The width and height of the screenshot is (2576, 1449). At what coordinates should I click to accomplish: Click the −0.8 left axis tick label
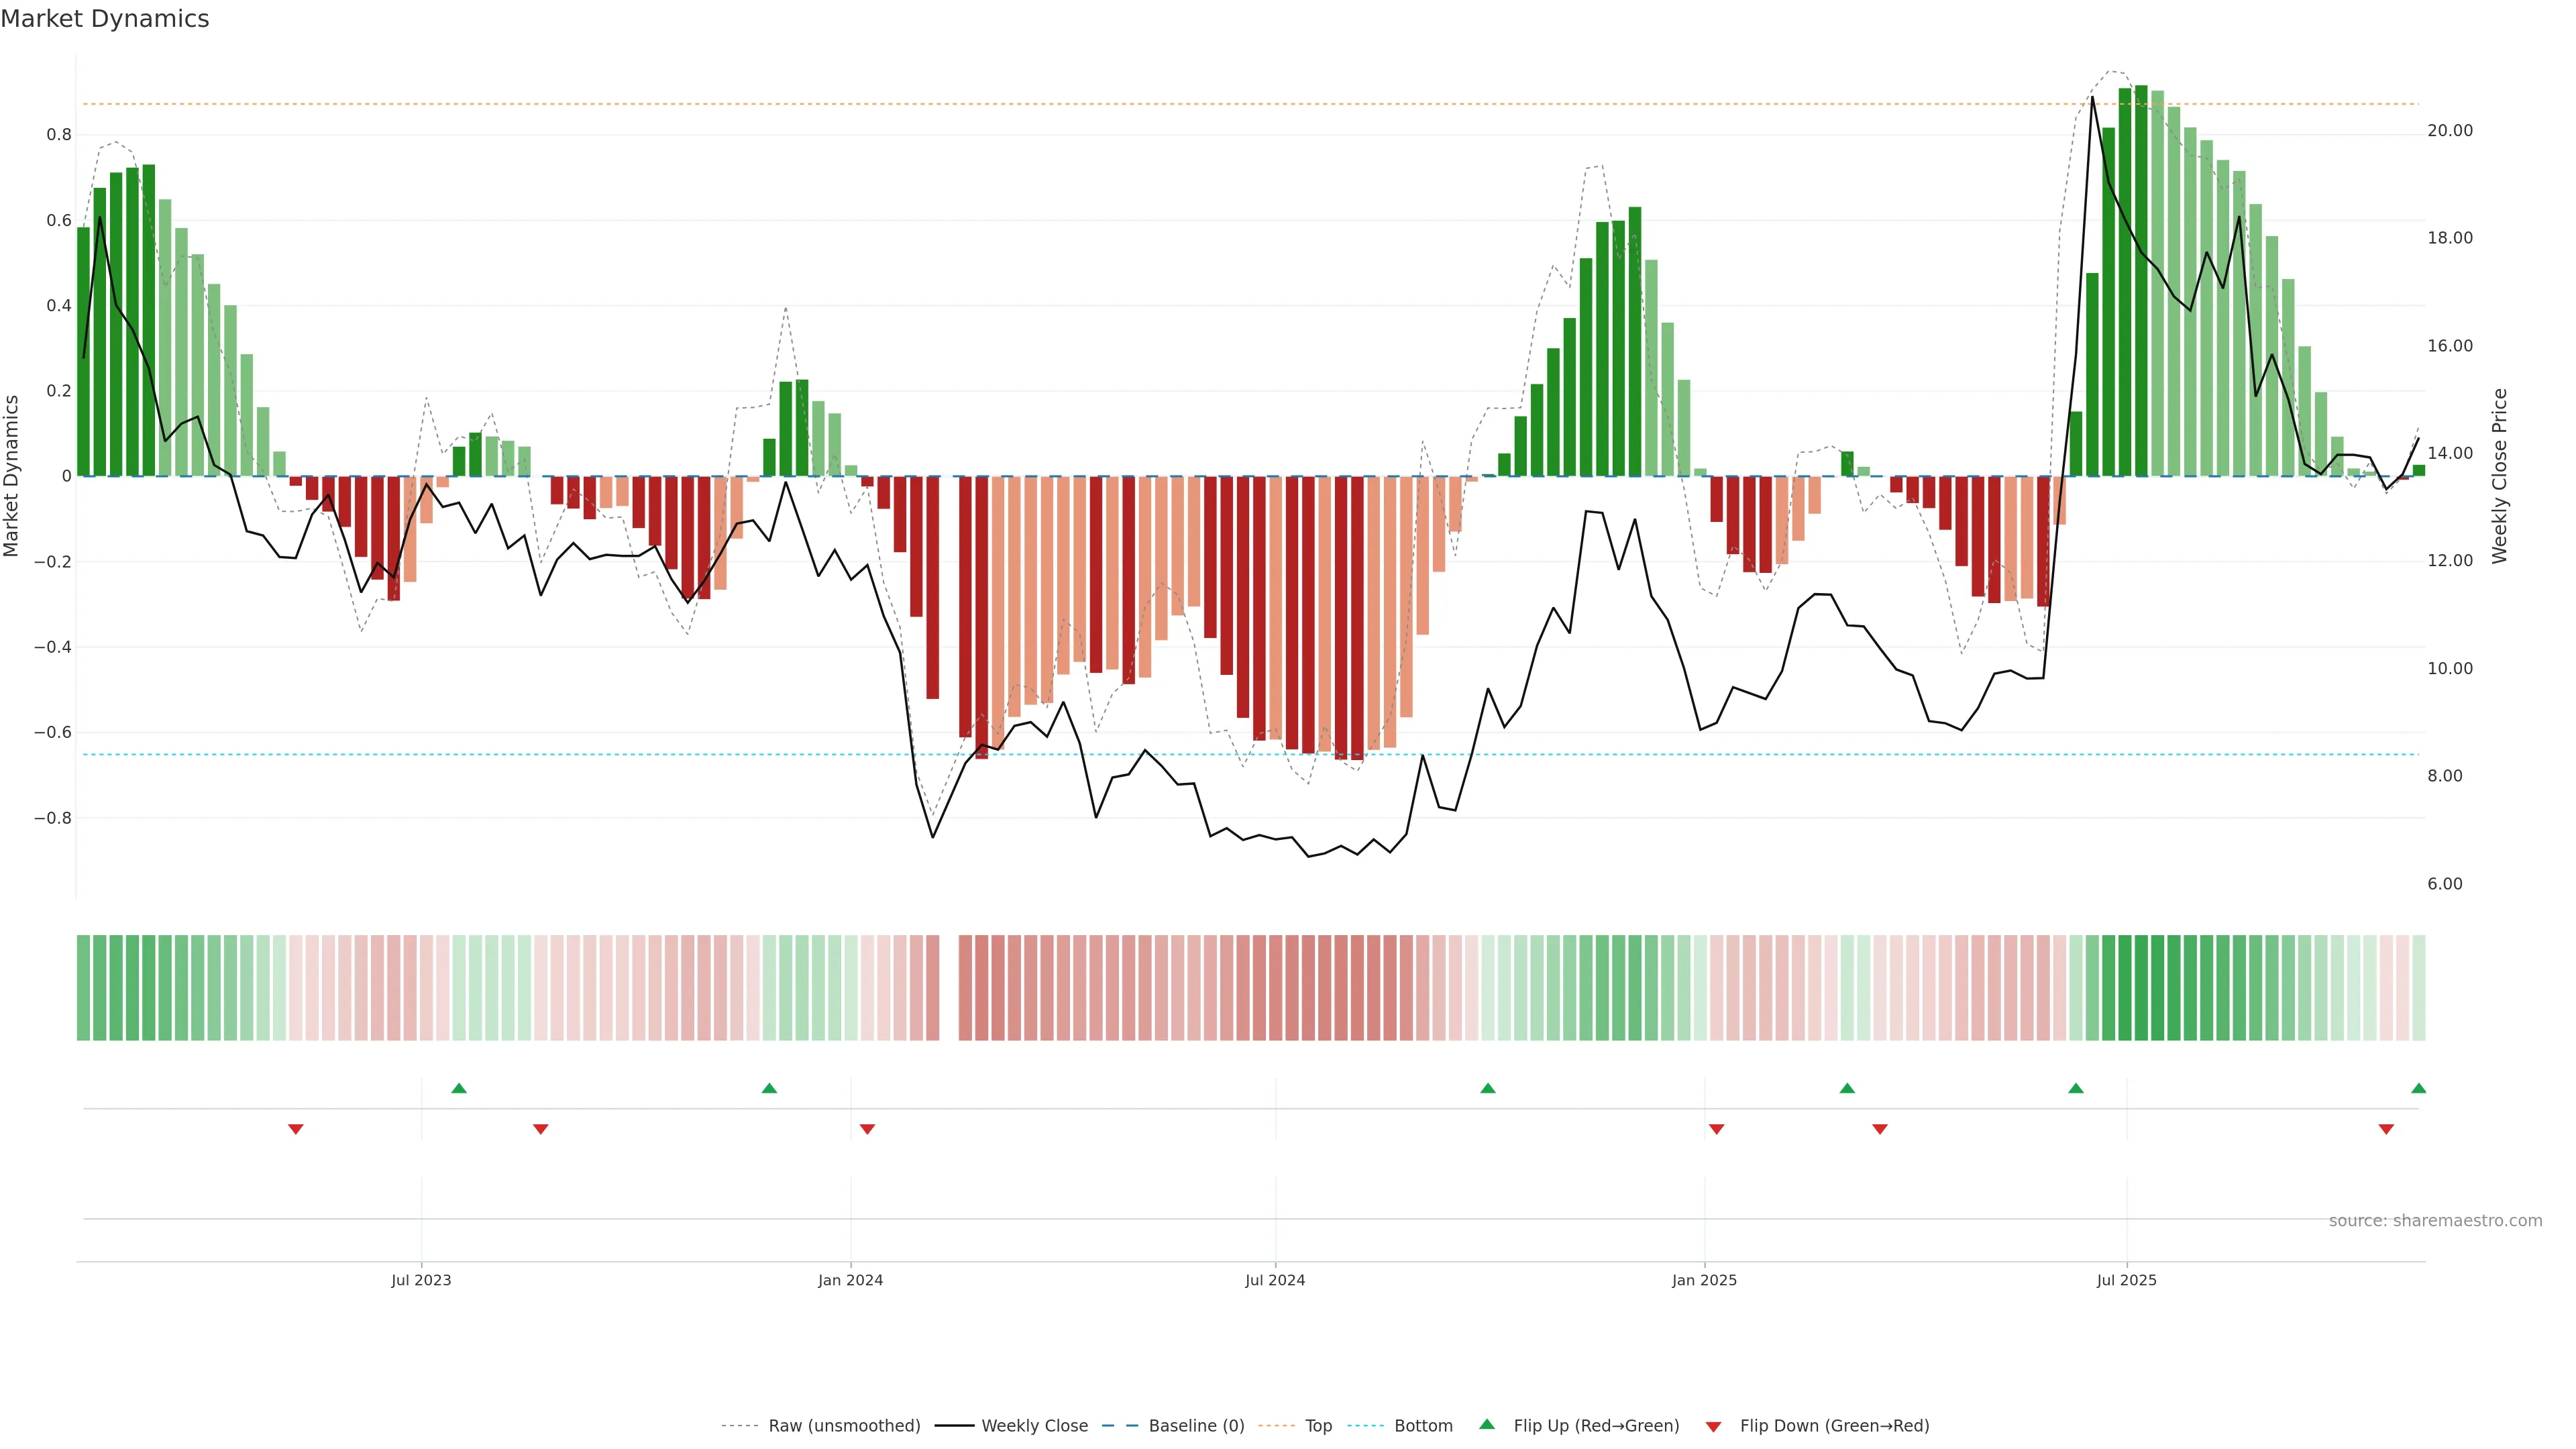(x=52, y=818)
